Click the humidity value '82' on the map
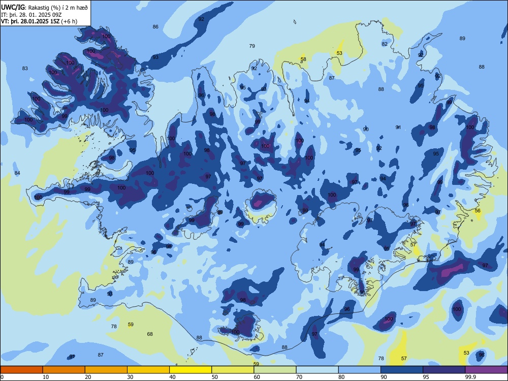This screenshot has height=381, width=508. pyautogui.click(x=385, y=44)
